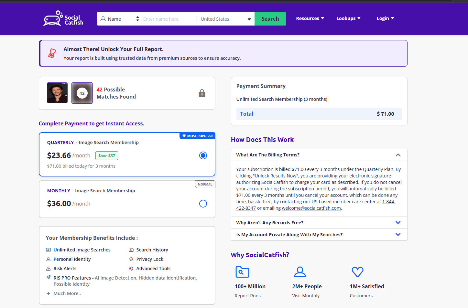This screenshot has height=308, width=468.
Task: Select the Monthly plan radio button
Action: pos(203,204)
